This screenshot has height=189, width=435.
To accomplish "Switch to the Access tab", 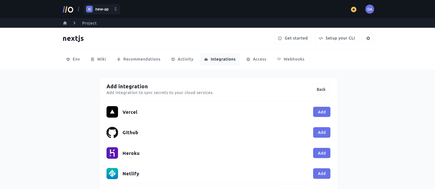I will click(256, 59).
